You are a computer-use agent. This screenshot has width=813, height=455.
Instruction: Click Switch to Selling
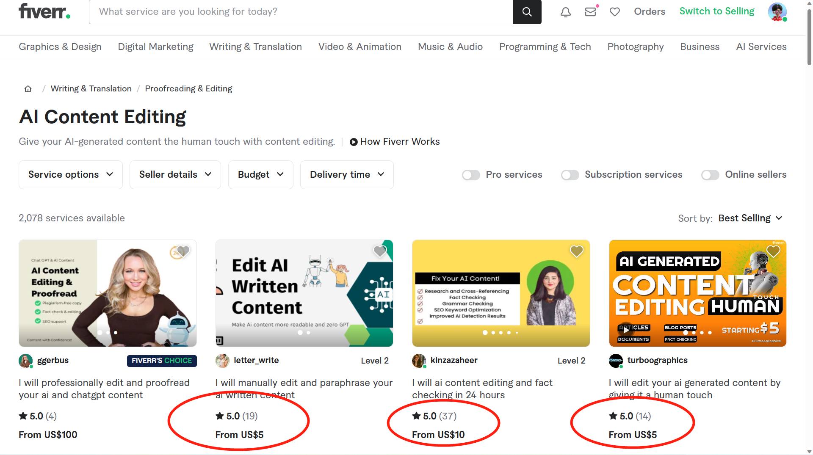click(x=717, y=11)
